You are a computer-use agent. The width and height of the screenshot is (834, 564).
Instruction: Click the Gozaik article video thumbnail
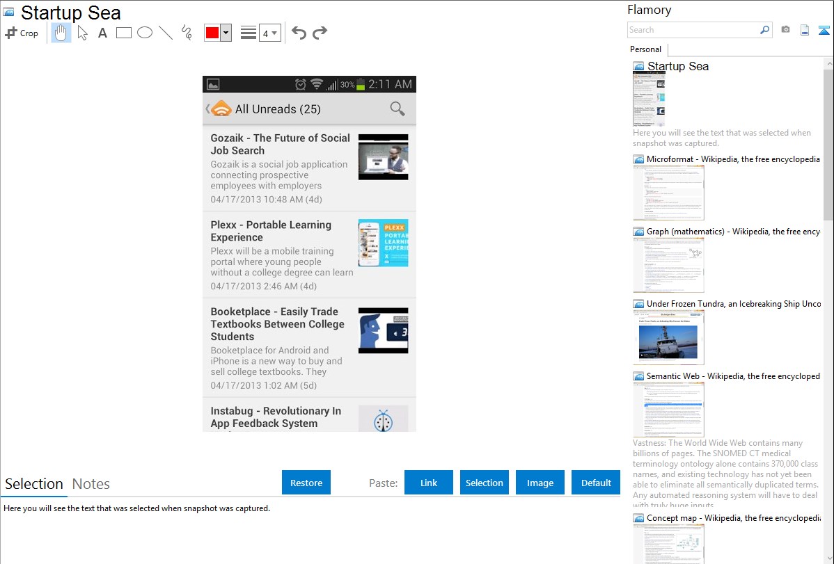(383, 156)
